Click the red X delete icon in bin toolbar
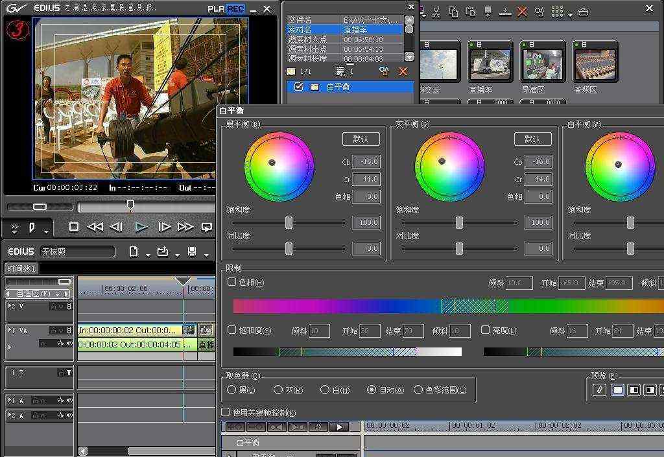The image size is (664, 457). click(x=522, y=12)
